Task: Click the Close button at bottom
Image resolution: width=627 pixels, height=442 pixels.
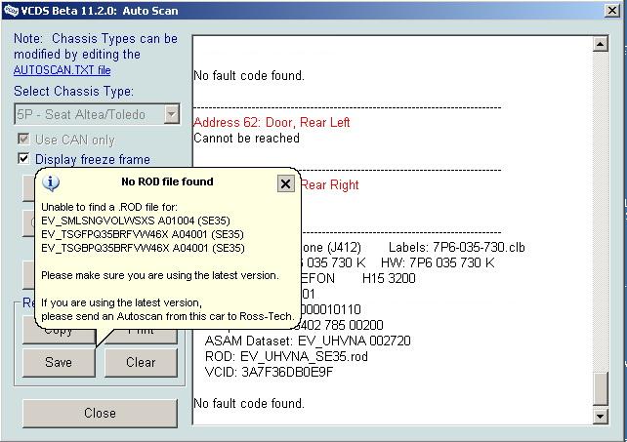Action: click(100, 413)
